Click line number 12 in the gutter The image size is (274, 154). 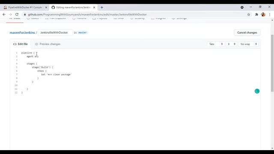pyautogui.click(x=16, y=92)
